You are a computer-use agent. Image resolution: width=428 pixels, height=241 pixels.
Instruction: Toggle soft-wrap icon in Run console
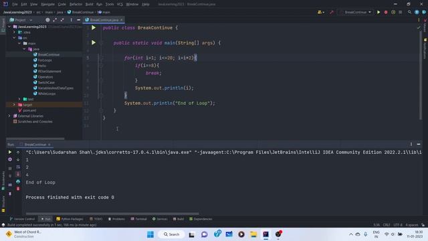point(18,167)
